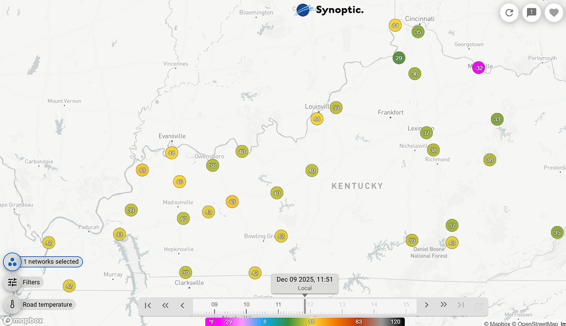Viewport: 566px width, 326px height.
Task: Click the 'Local' label in the time tooltip
Action: pos(305,288)
